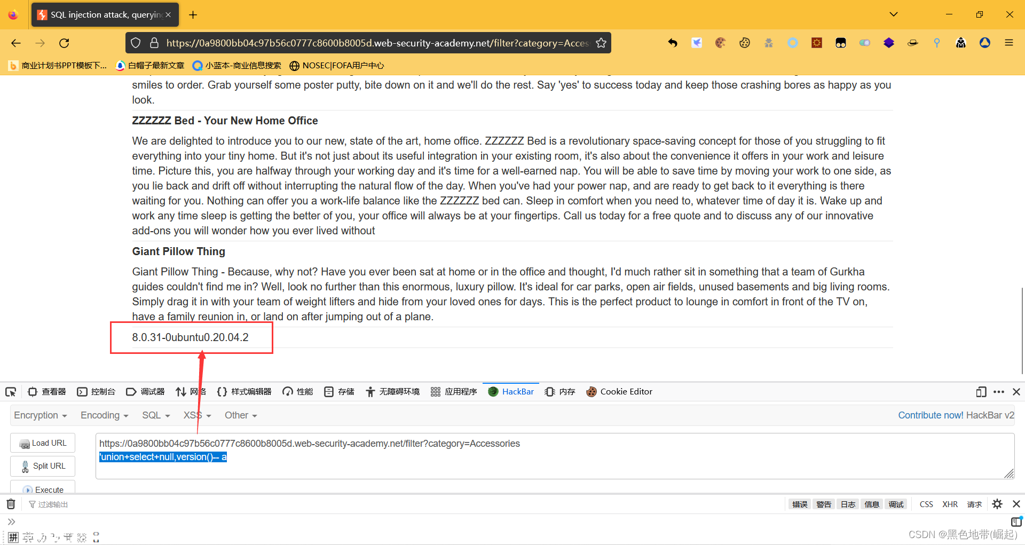Reload the current page
Screen dimensions: 1025x545
point(64,43)
